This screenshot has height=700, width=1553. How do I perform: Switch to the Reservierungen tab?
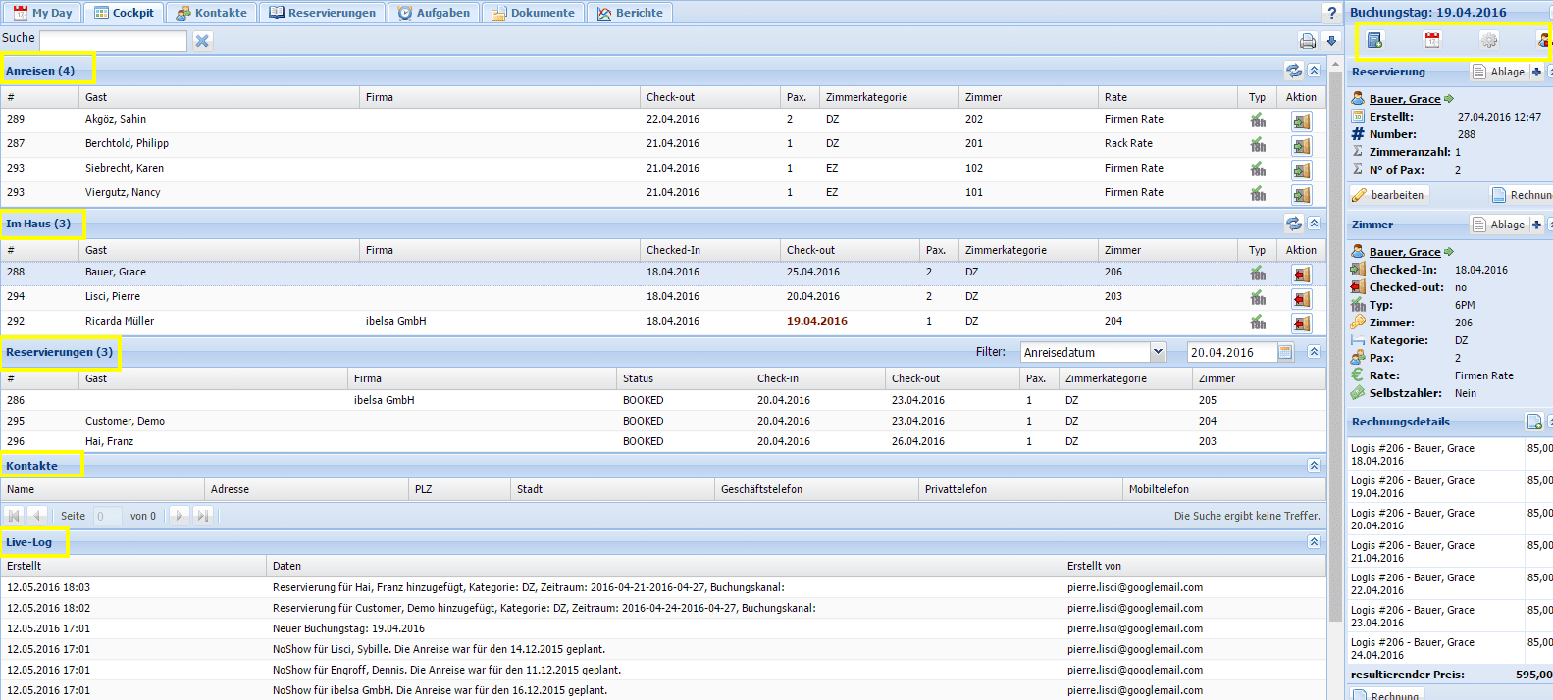click(323, 13)
